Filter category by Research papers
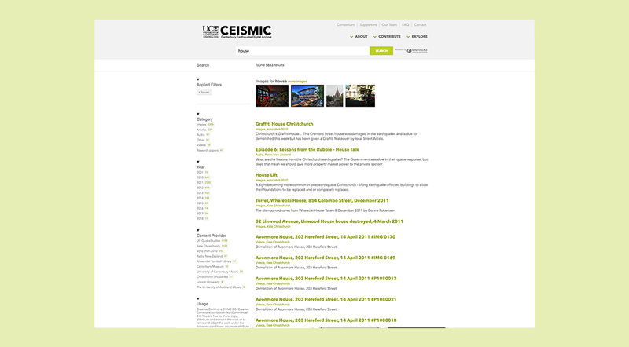 pyautogui.click(x=209, y=150)
